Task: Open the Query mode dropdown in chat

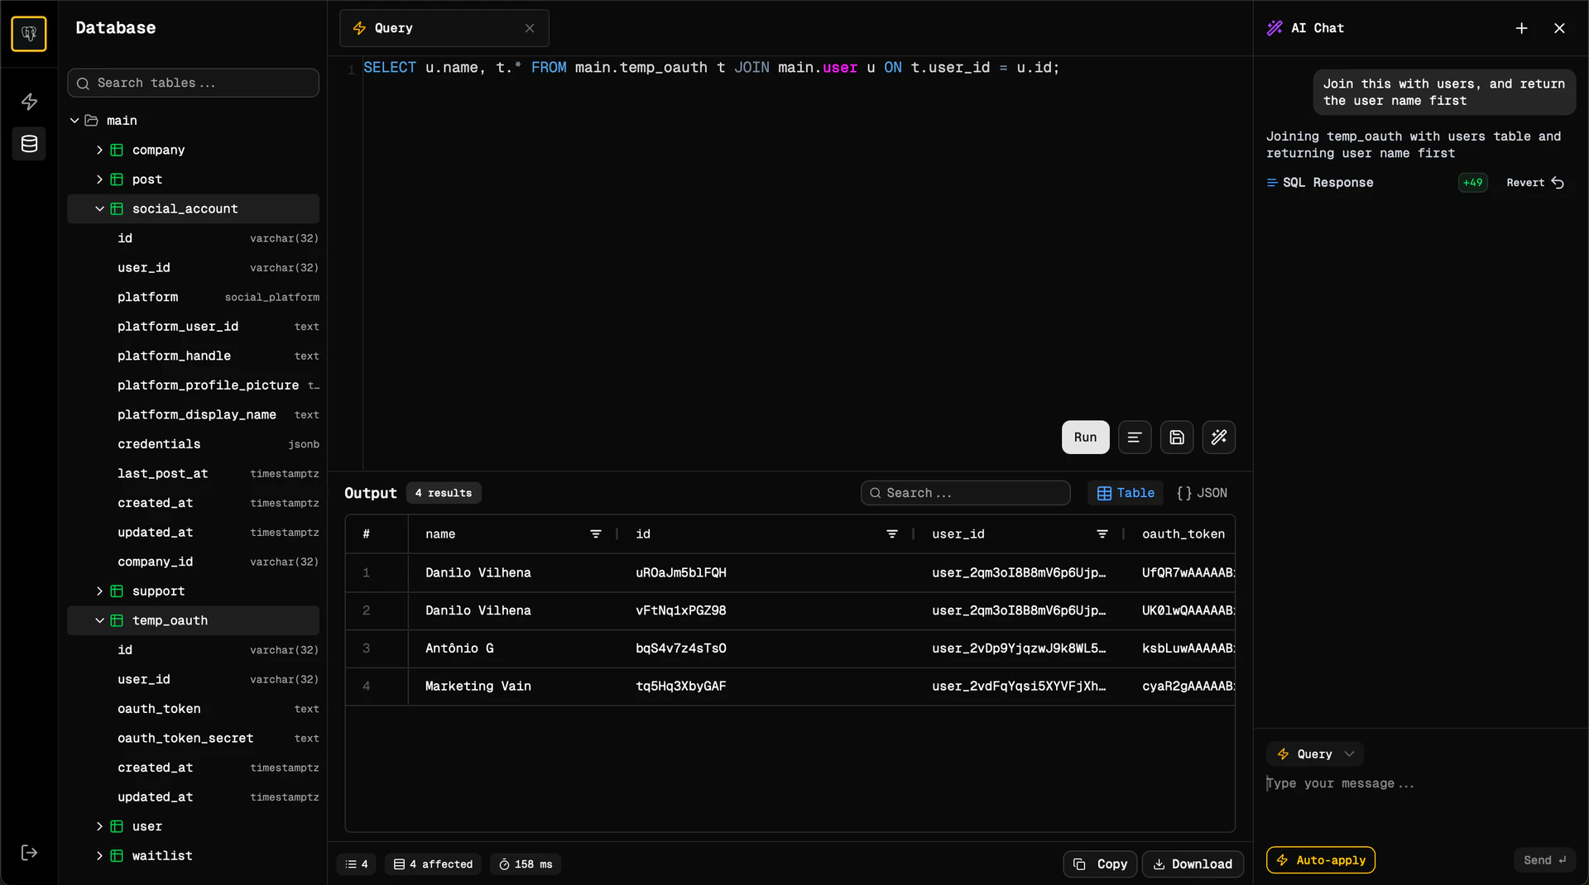Action: coord(1315,754)
